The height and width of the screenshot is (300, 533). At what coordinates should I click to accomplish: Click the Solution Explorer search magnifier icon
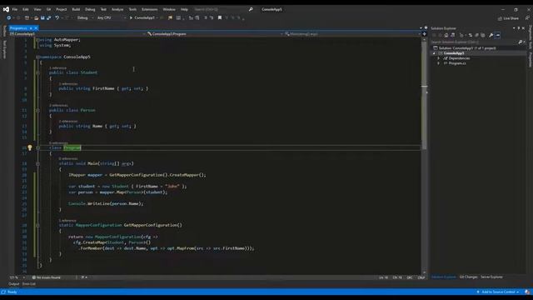pos(521,42)
